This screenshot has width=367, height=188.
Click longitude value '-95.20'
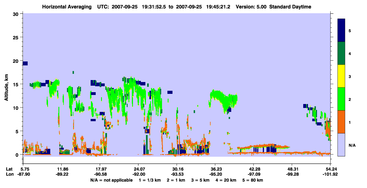coord(215,174)
